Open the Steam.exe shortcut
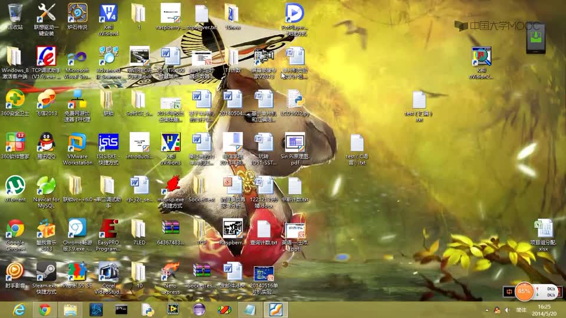This screenshot has height=318, width=566. coord(46,277)
